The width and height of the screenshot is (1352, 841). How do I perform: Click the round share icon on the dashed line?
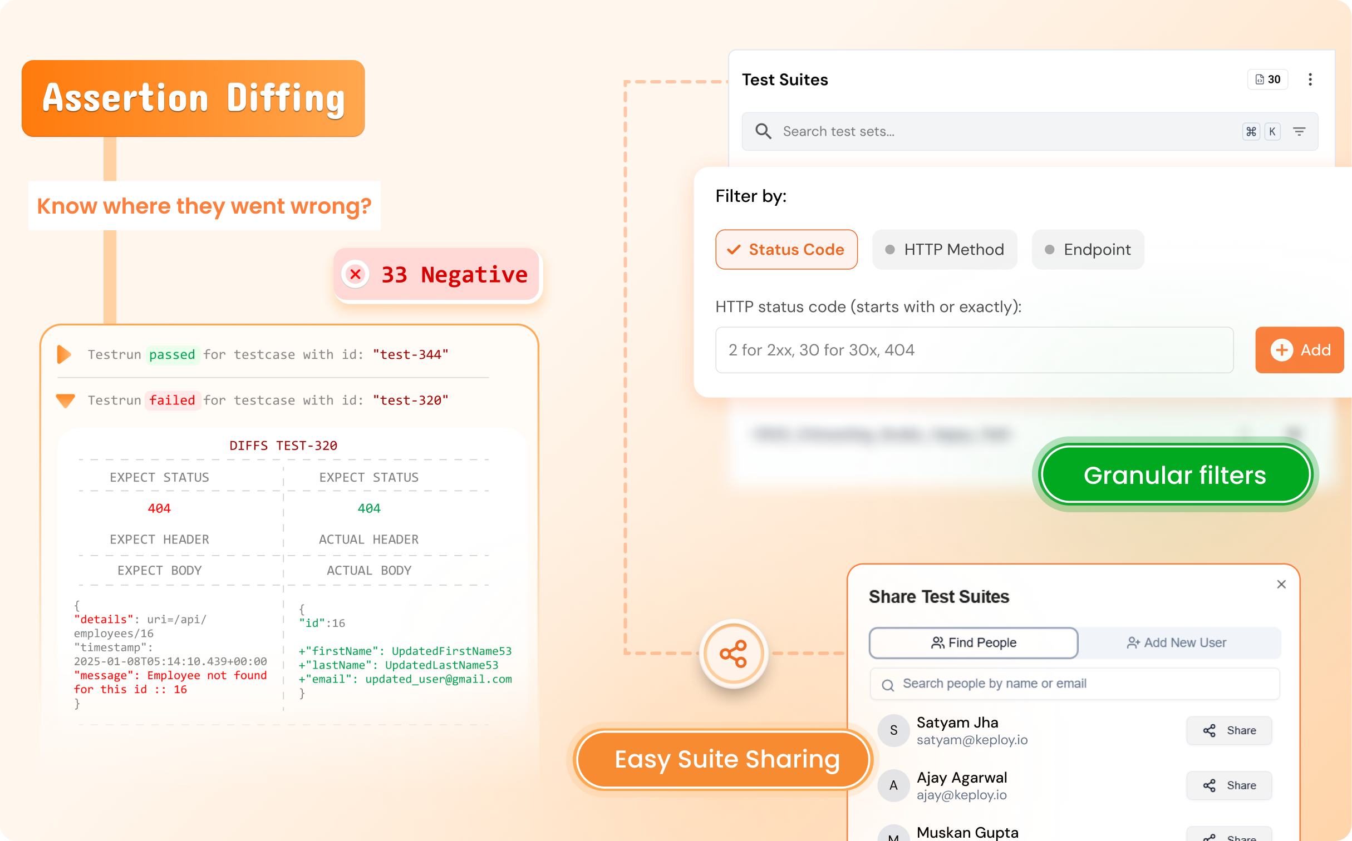pyautogui.click(x=733, y=654)
